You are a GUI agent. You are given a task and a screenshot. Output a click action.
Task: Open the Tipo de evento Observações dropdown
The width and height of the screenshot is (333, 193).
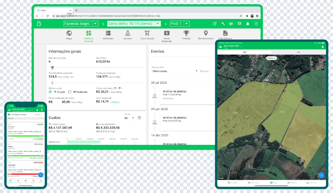[x=175, y=71]
